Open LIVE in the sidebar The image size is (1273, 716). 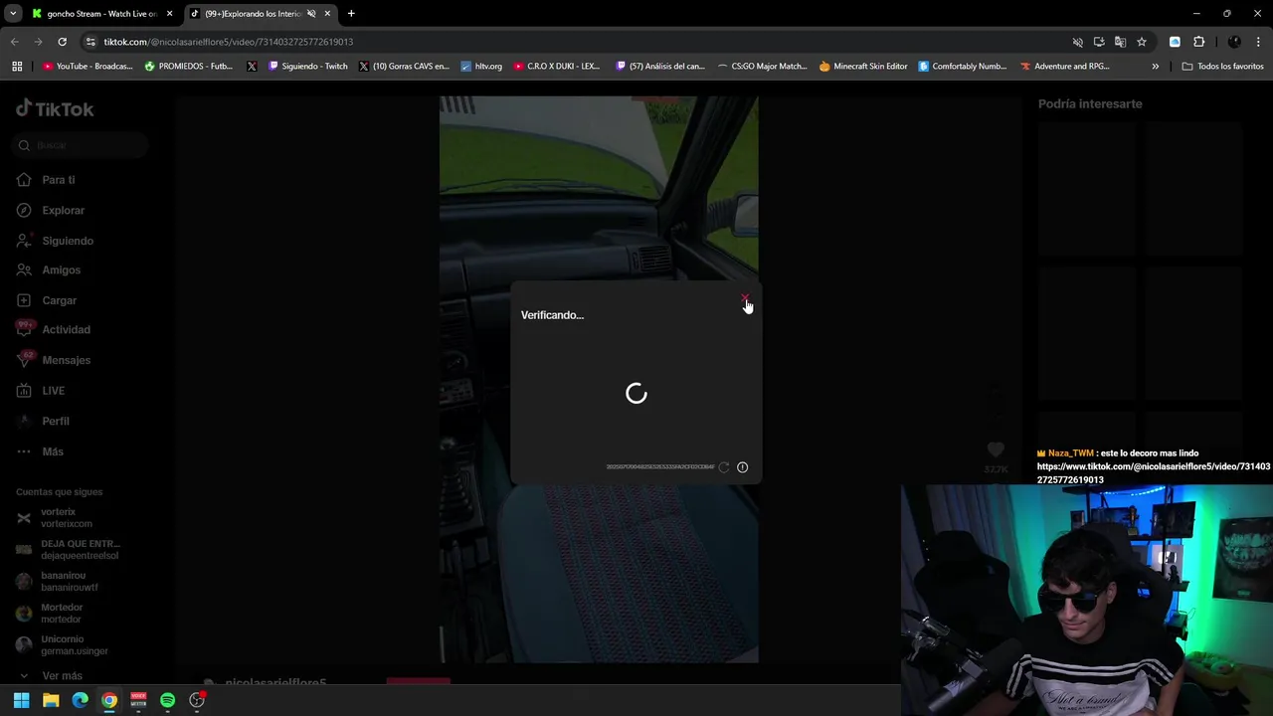53,391
